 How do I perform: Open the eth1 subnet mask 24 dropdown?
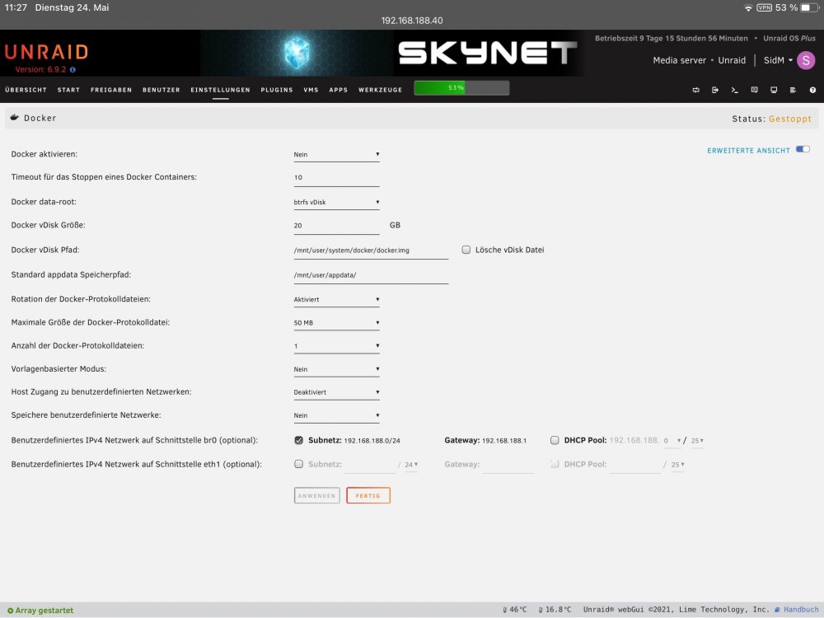click(x=411, y=465)
